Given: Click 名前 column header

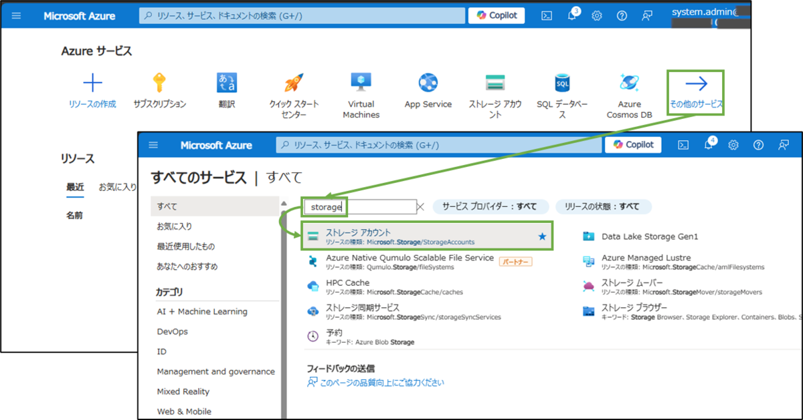Looking at the screenshot, I should [x=74, y=216].
